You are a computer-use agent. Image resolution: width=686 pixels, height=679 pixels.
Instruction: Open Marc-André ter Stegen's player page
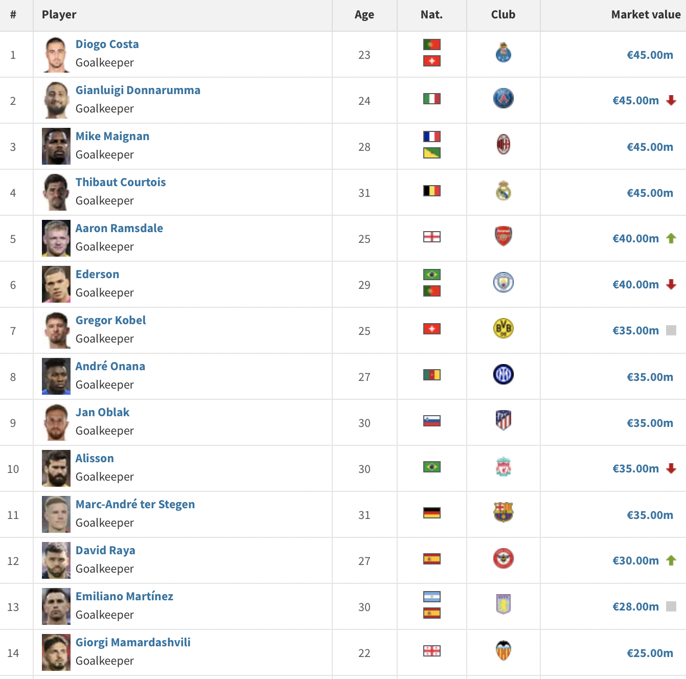[135, 505]
